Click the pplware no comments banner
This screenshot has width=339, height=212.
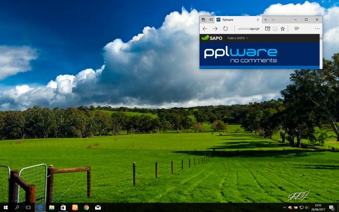241,54
